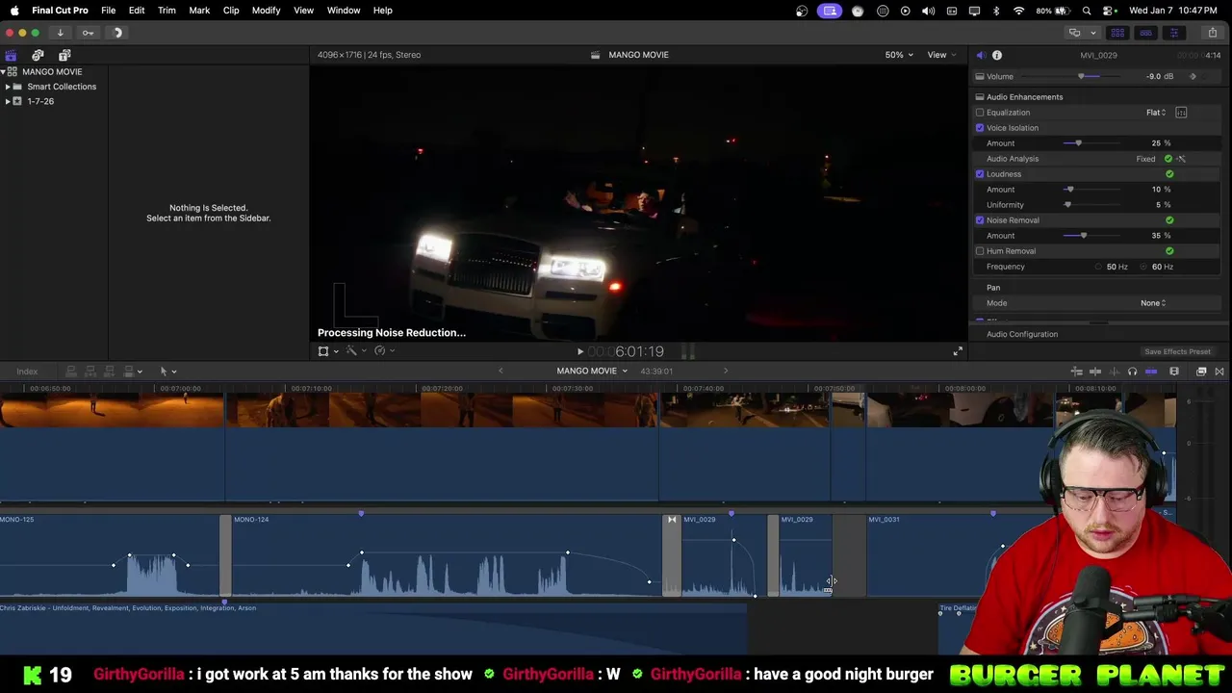Toggle timeline solo headphones icon
This screenshot has height=693, width=1232.
pyautogui.click(x=1132, y=372)
